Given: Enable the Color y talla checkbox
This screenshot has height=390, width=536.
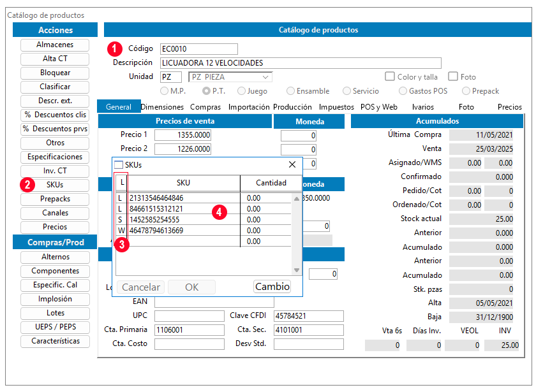Looking at the screenshot, I should tap(390, 76).
